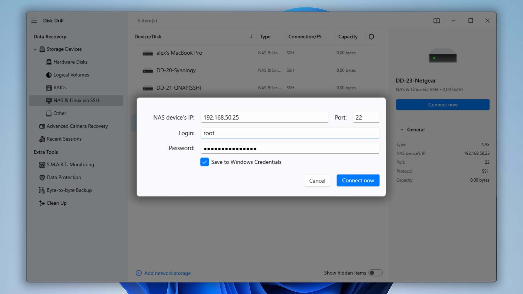The width and height of the screenshot is (523, 294).
Task: Collapse the General section
Action: [x=402, y=130]
